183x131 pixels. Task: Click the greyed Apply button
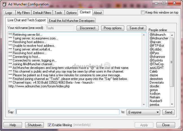tap(144, 125)
